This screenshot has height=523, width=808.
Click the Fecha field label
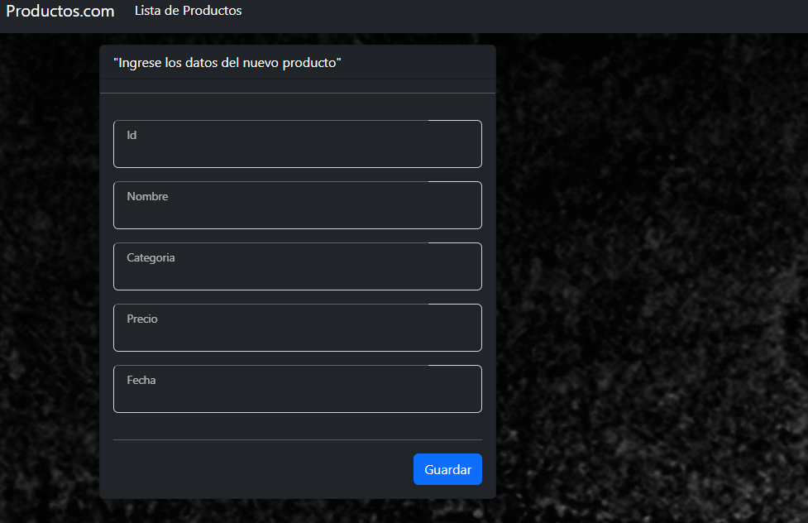point(141,380)
